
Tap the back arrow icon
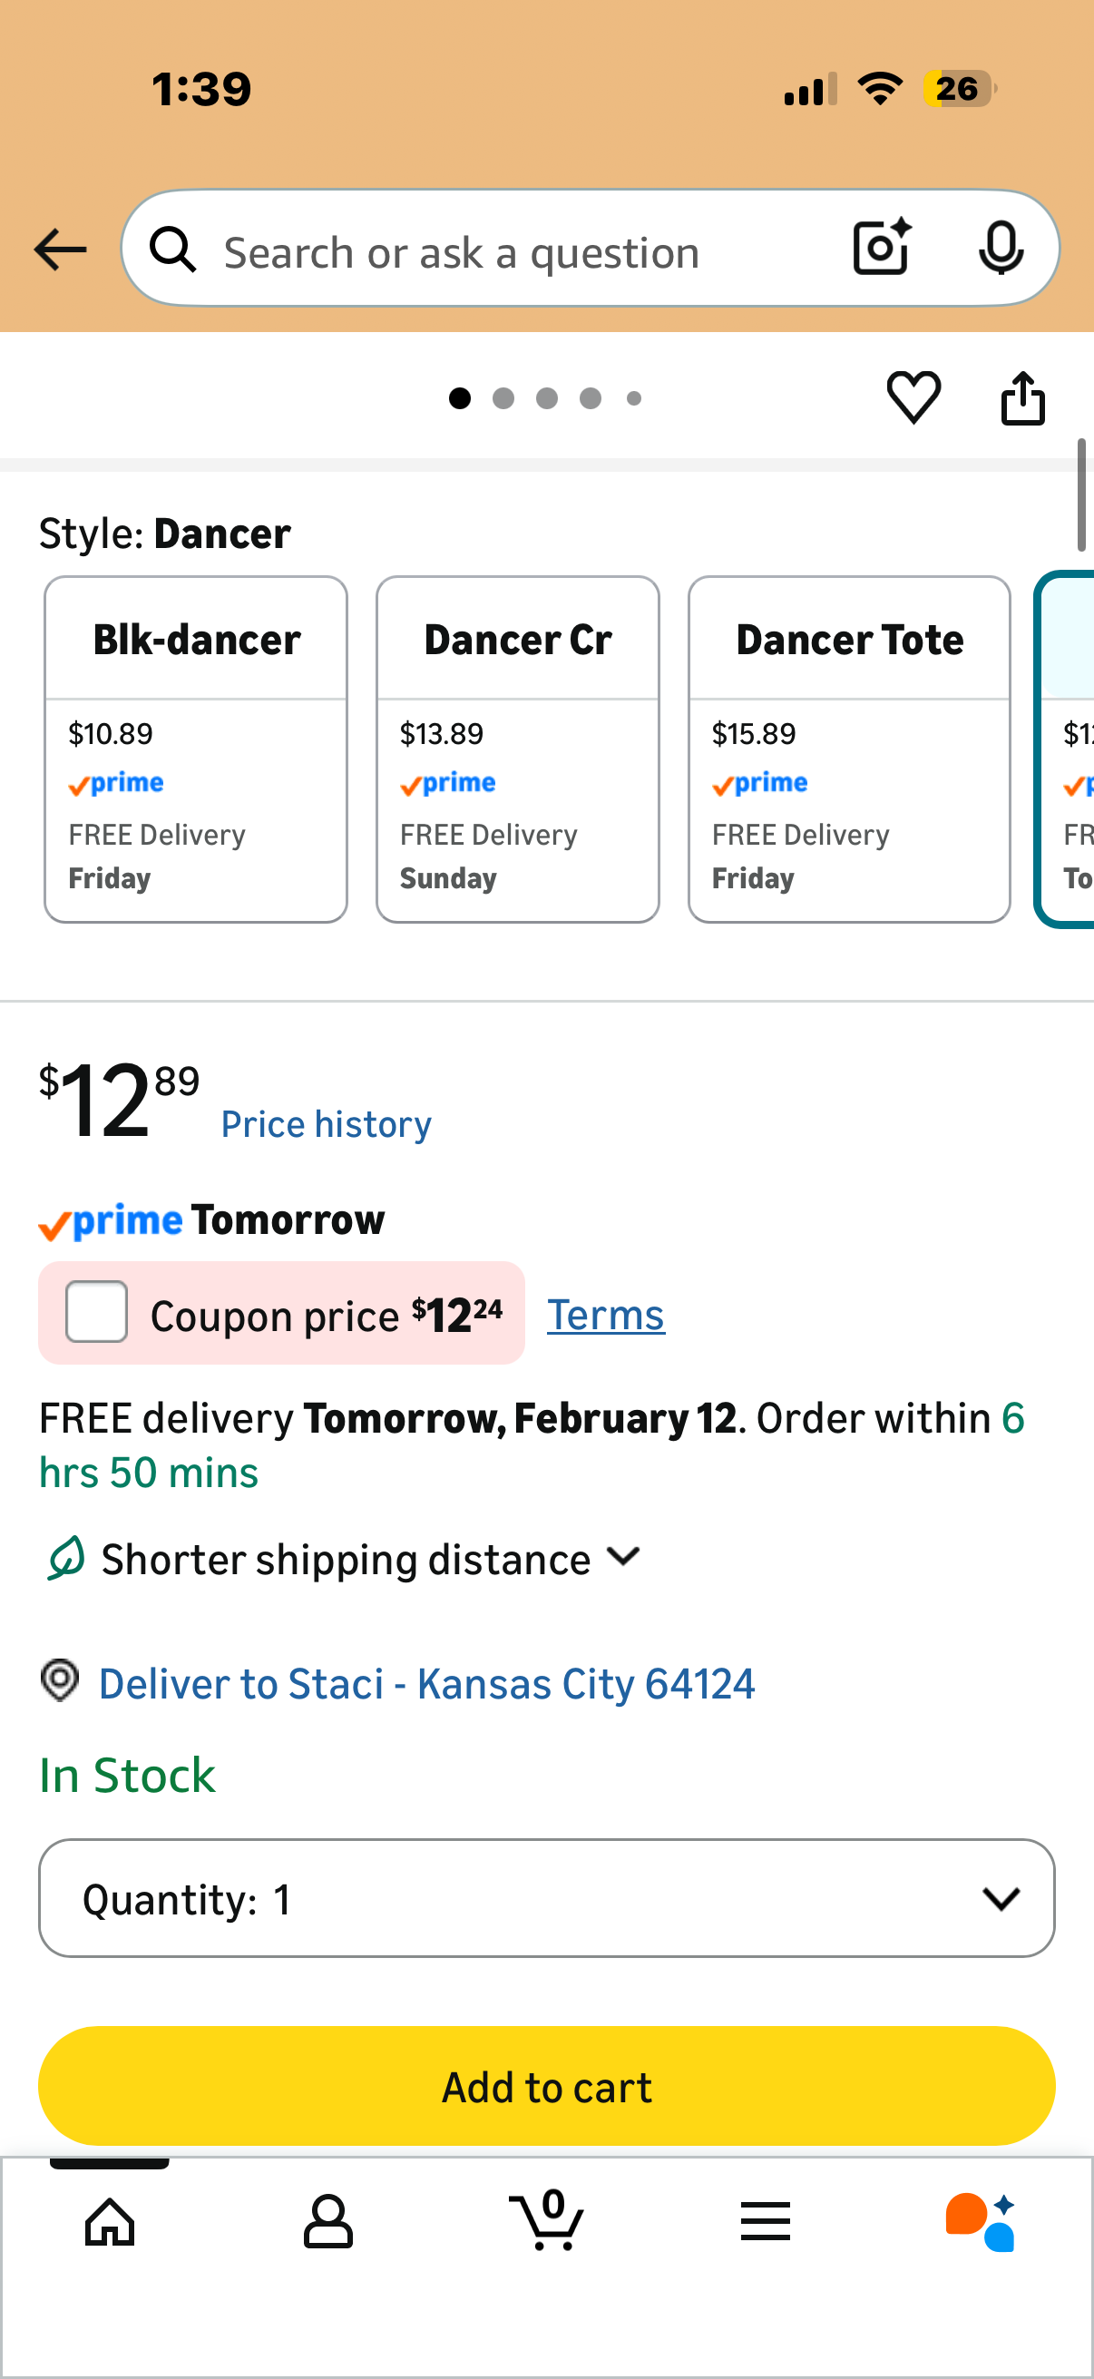[x=60, y=250]
